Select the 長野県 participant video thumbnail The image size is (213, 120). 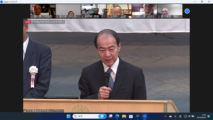(x=94, y=11)
